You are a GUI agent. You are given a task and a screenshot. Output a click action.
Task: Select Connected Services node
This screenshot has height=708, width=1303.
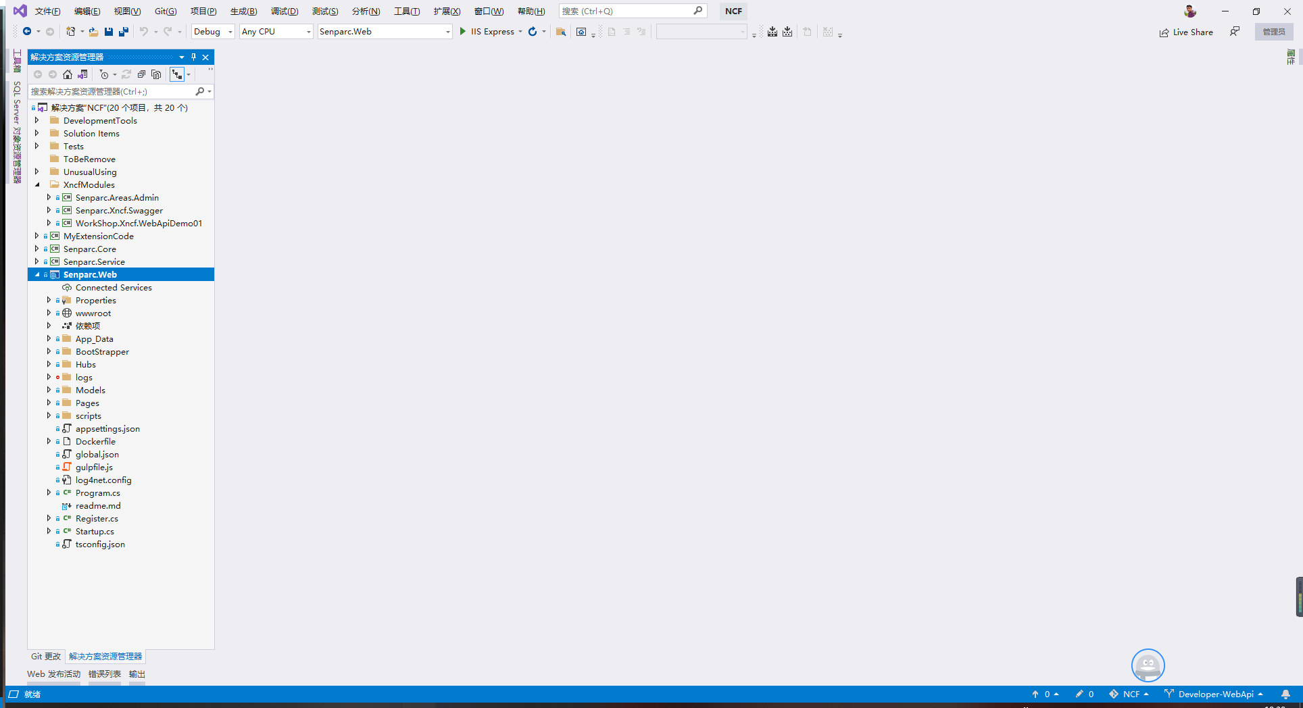(114, 287)
